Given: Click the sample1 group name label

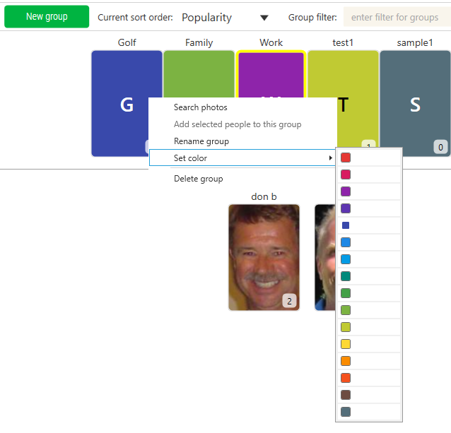Looking at the screenshot, I should (x=415, y=42).
